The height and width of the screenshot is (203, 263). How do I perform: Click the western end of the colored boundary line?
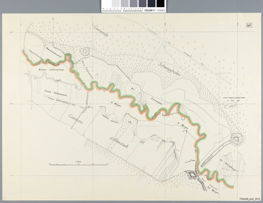21,52
